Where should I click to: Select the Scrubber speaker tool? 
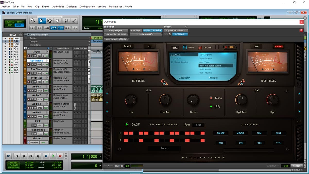tap(66, 21)
